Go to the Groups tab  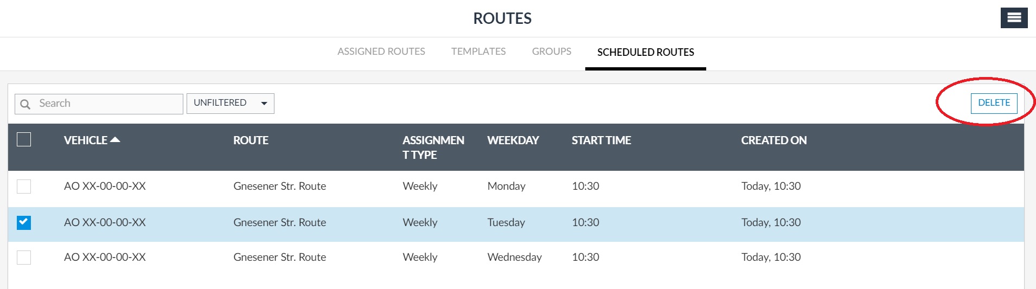pos(551,52)
